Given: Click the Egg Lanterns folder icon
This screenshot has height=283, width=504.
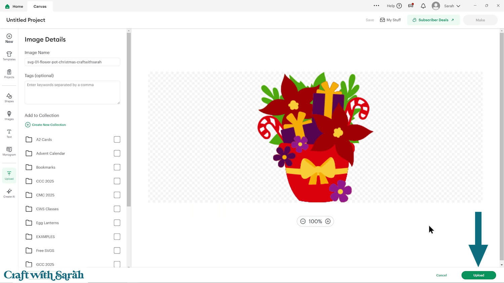Looking at the screenshot, I should point(29,223).
